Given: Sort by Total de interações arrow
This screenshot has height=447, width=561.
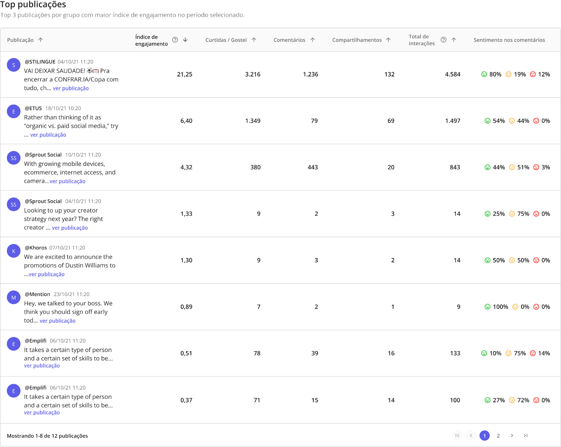Looking at the screenshot, I should point(454,40).
